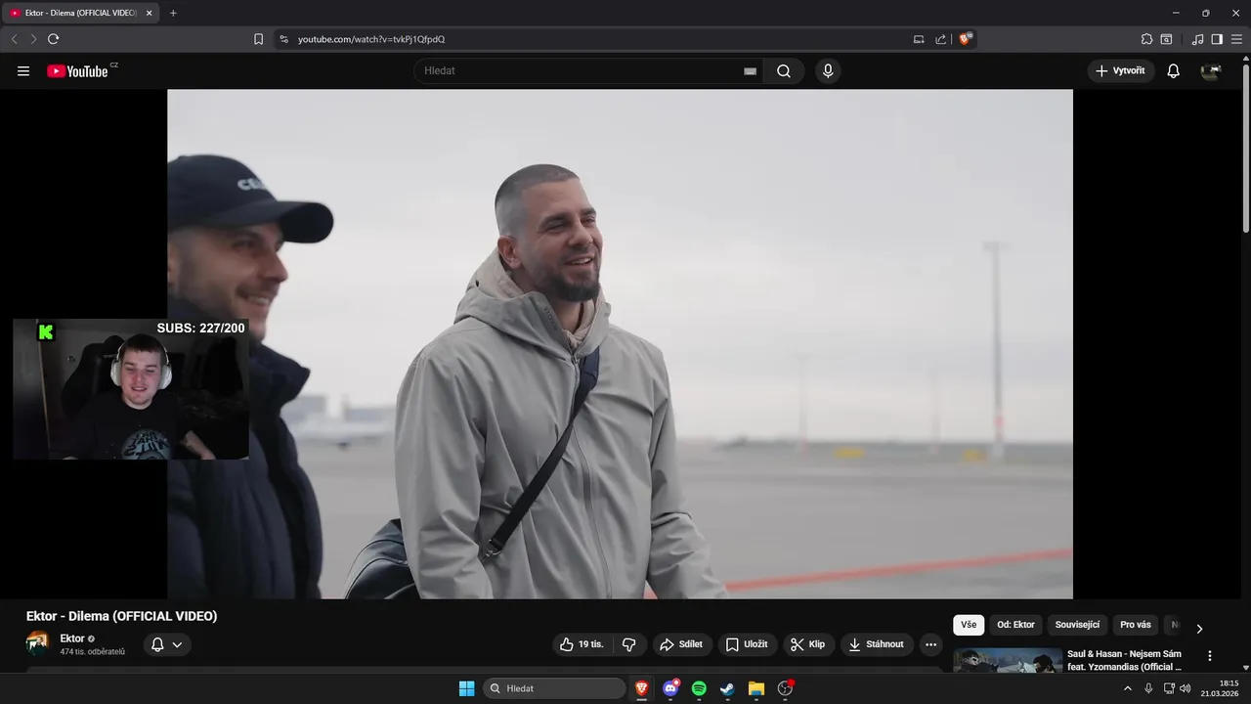Install or cast icon in address bar

click(919, 39)
